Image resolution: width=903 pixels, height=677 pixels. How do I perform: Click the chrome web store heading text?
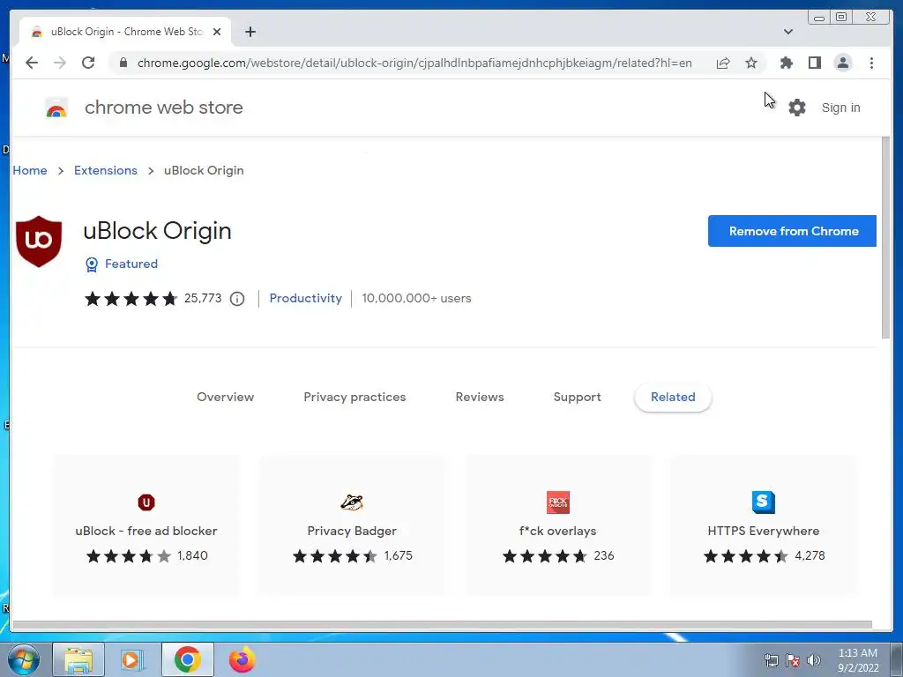click(x=163, y=108)
